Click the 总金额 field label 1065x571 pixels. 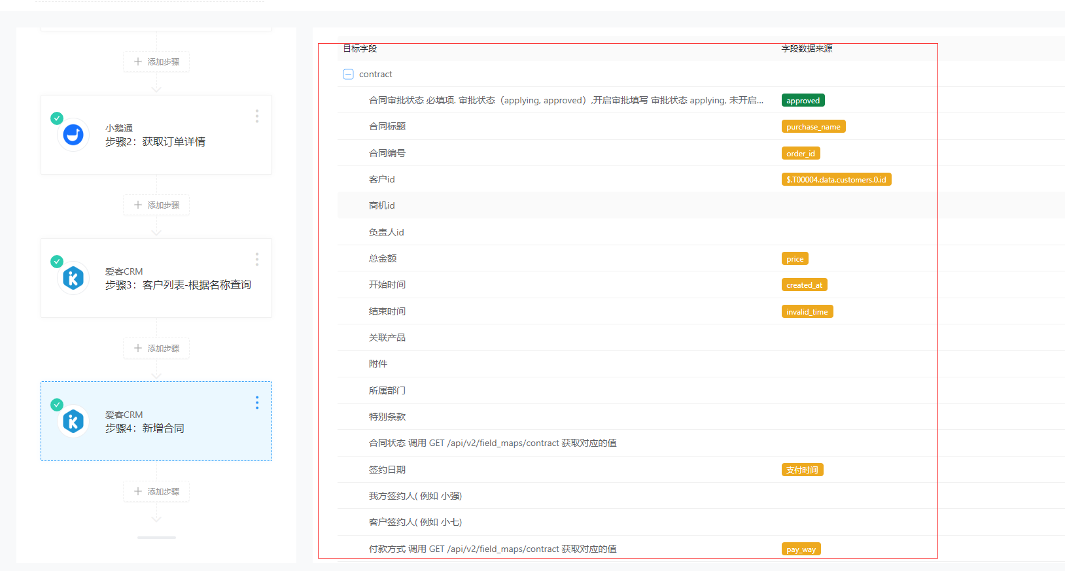[383, 258]
